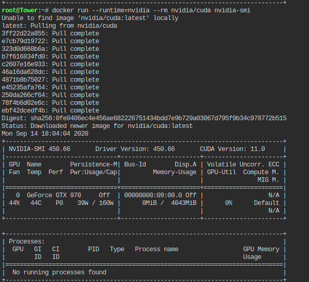
Task: Click the date 'Mon Sep 14 18:04:04 2020'
Action: [x=45, y=134]
